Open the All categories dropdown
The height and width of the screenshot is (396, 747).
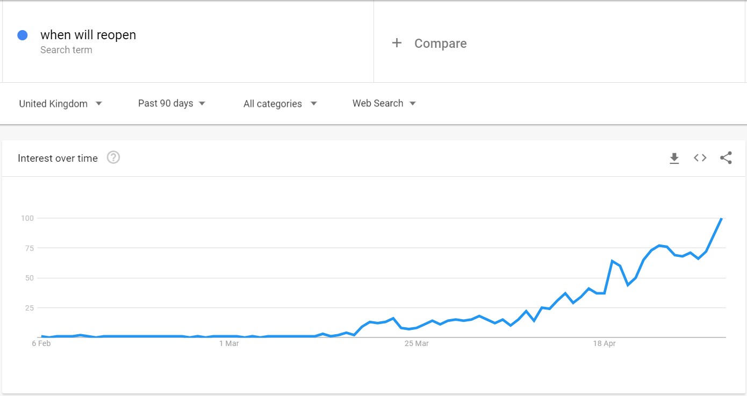[279, 103]
